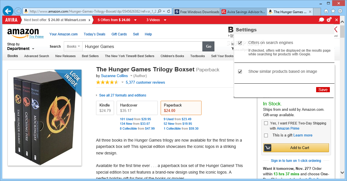Viewport: 347px width, 181px height.
Task: Open Avira toolbar settings gear icon
Action: pyautogui.click(x=329, y=20)
